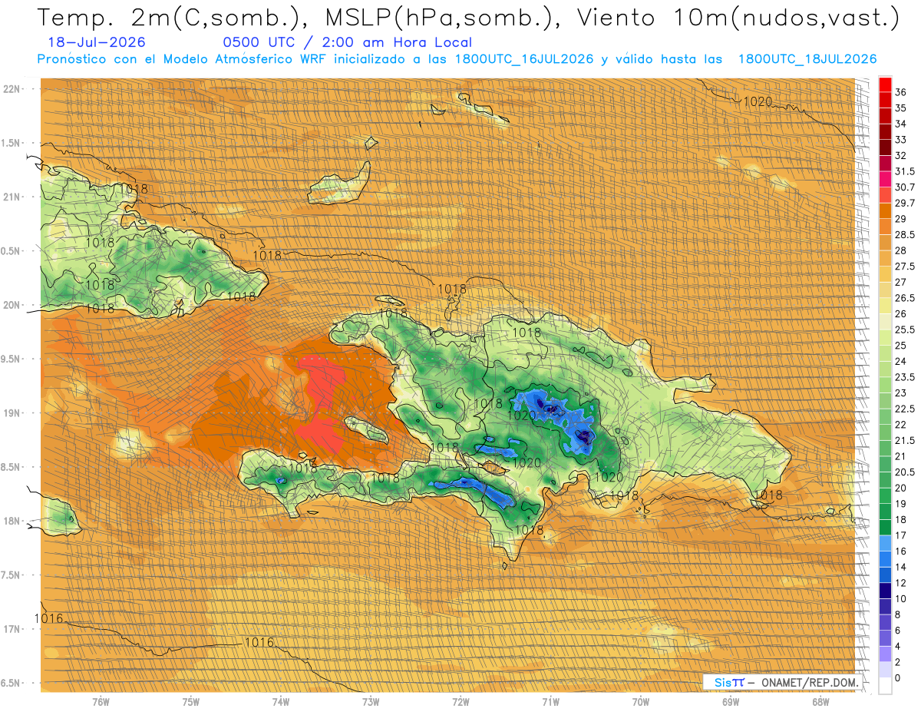Click the '76W' longitude axis label

pos(101,701)
